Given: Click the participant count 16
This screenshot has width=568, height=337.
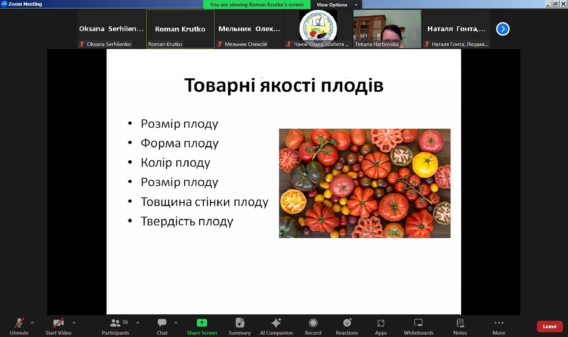Looking at the screenshot, I should click(125, 322).
